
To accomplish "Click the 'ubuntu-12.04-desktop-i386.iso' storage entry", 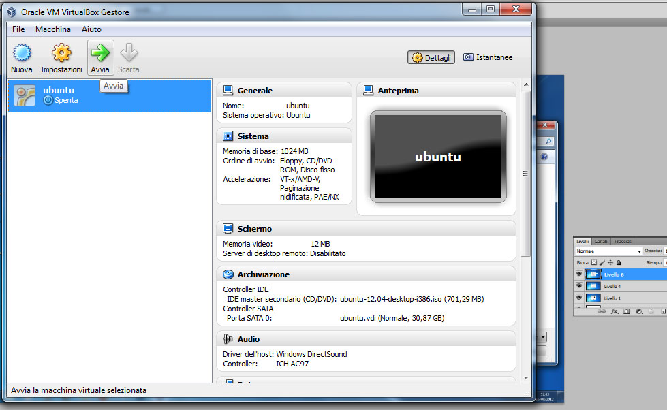I will click(412, 299).
